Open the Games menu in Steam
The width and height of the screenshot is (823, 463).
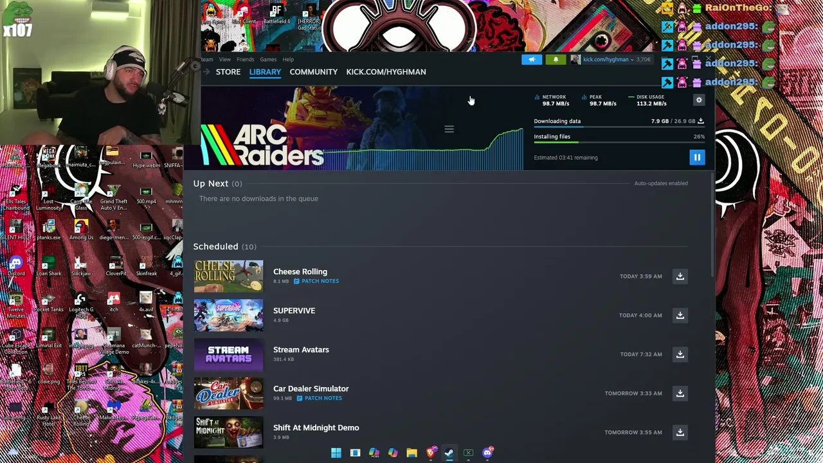tap(268, 59)
